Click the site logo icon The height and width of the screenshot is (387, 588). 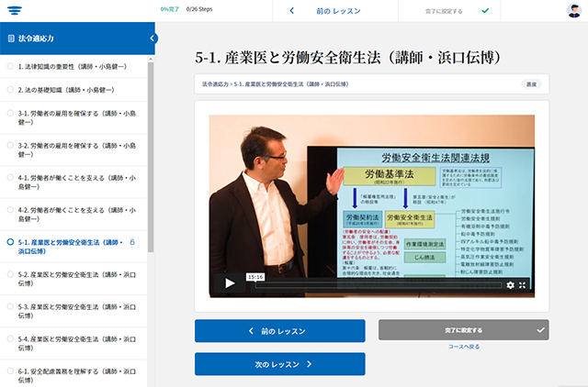pos(14,10)
